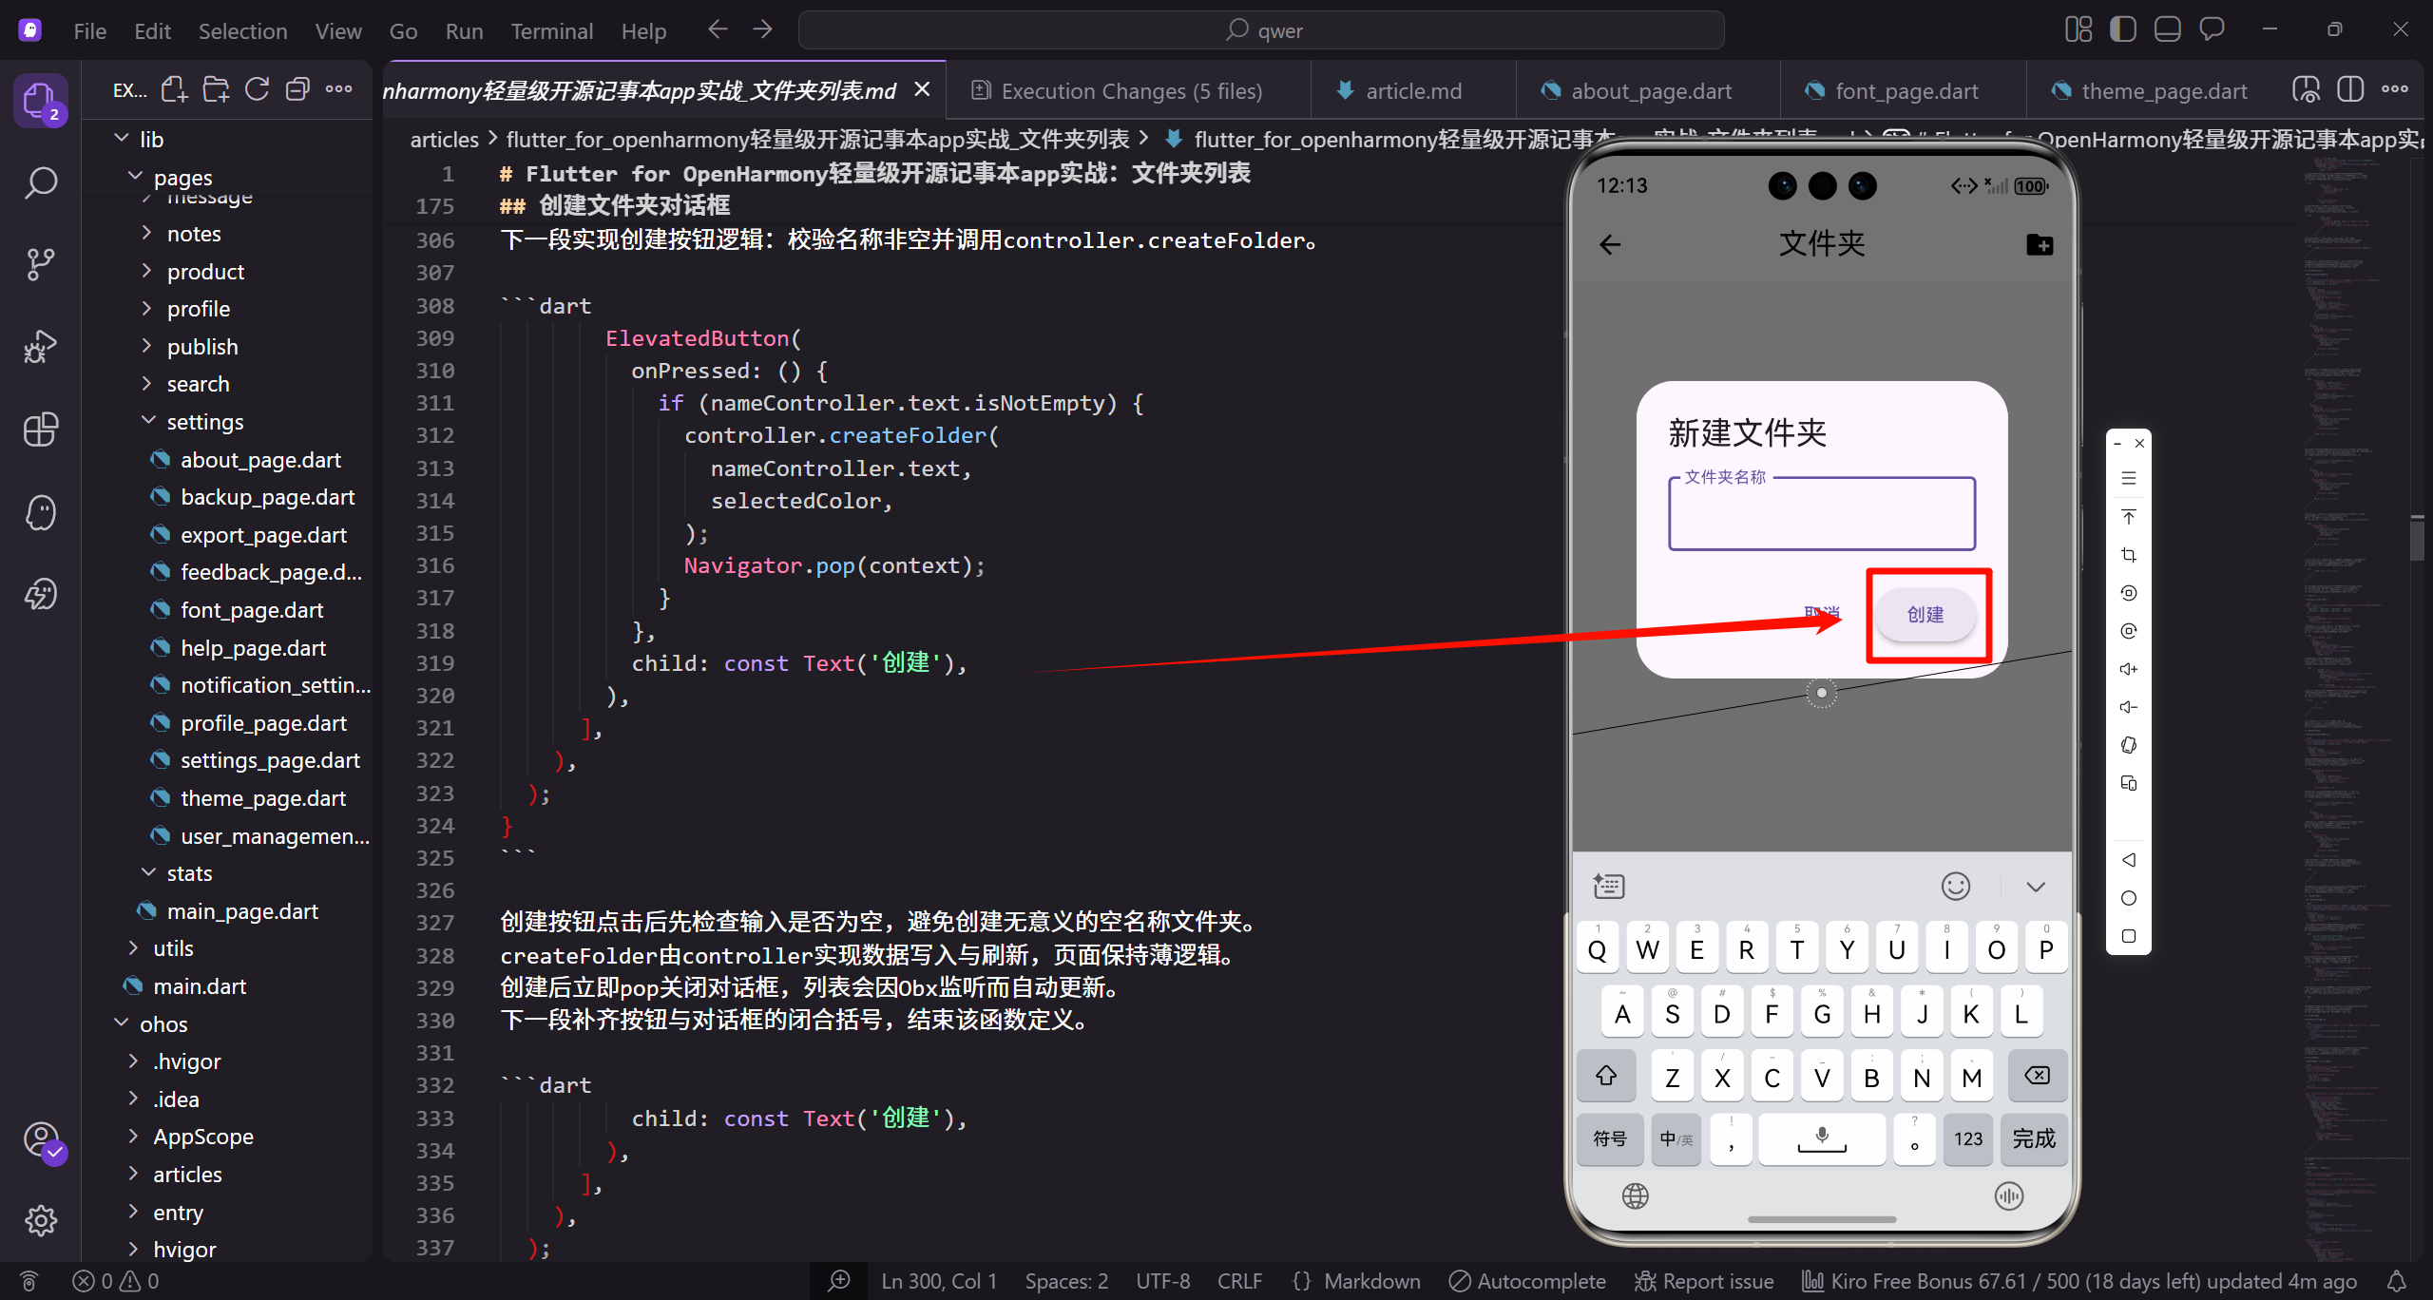The height and width of the screenshot is (1300, 2433).
Task: Switch phone keyboard to 符号 symbols
Action: click(1609, 1138)
